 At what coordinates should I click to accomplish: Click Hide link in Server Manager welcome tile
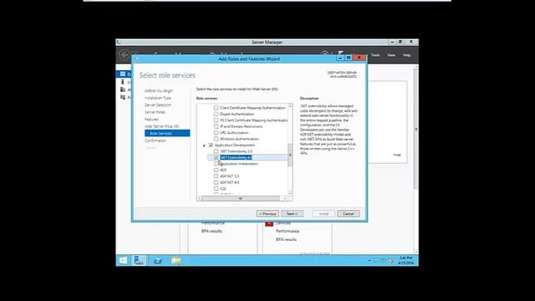coord(397,155)
